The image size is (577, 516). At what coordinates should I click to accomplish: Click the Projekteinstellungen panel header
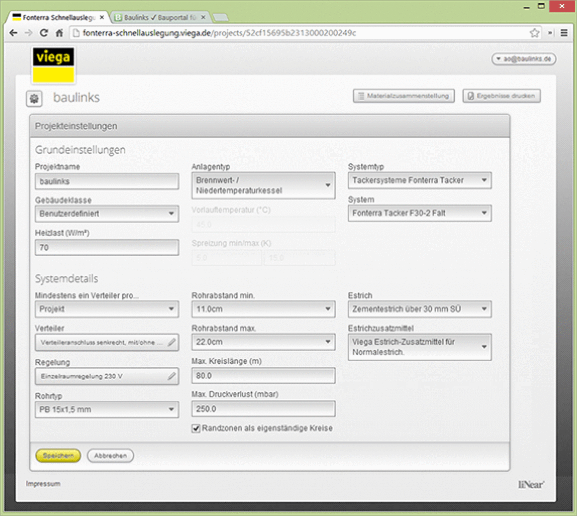[x=270, y=126]
